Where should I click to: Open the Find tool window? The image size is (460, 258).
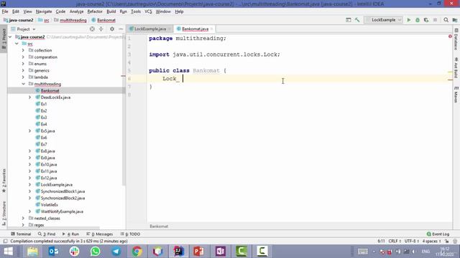tap(47, 234)
